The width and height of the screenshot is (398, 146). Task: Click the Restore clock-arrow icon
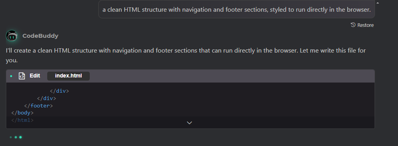[353, 25]
